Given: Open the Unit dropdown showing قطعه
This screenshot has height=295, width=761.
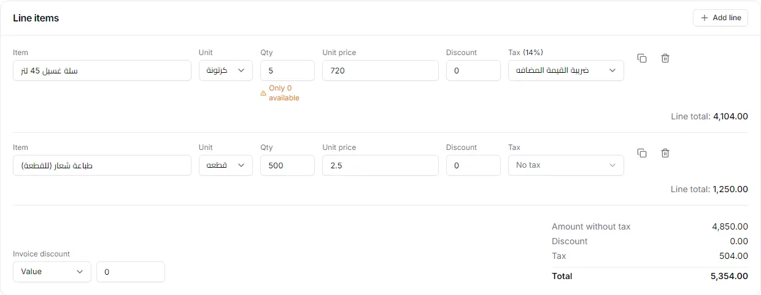Looking at the screenshot, I should [226, 165].
